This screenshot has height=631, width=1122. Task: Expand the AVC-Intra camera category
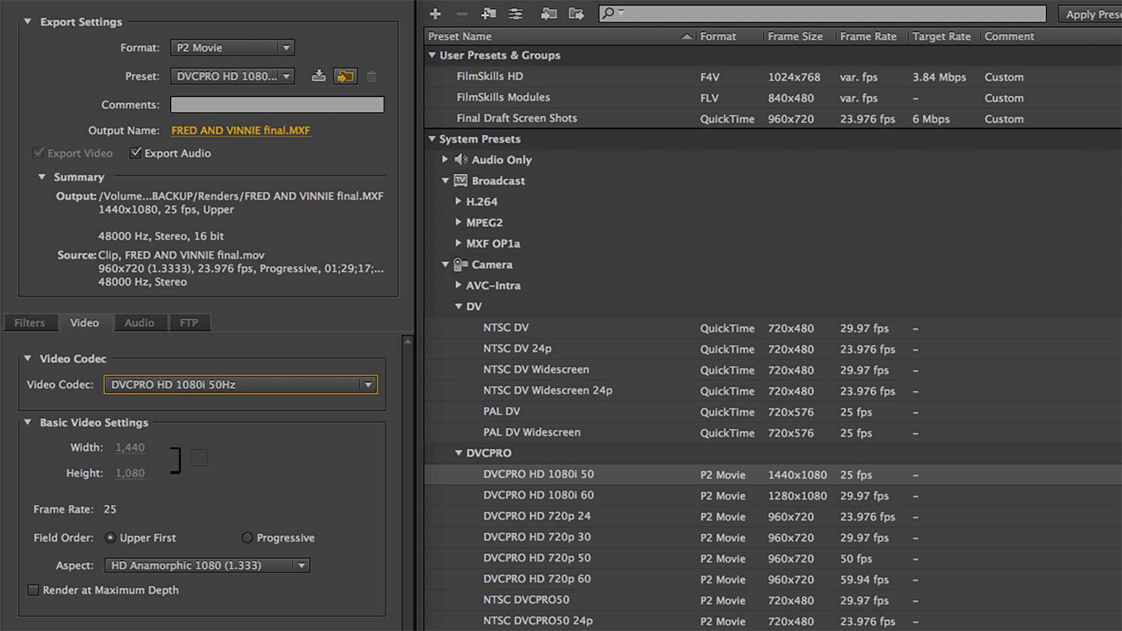458,285
